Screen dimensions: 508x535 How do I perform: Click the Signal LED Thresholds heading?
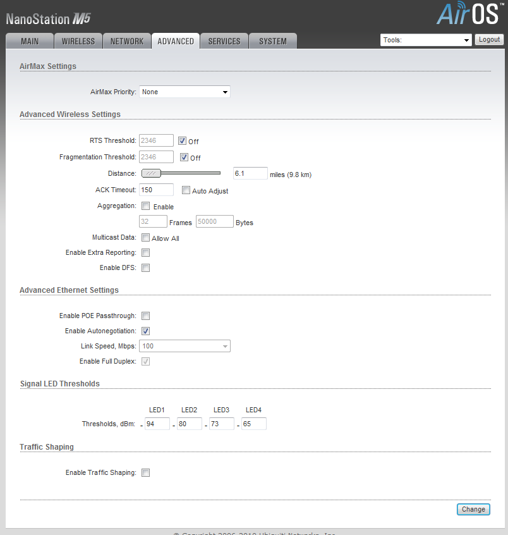pyautogui.click(x=59, y=384)
